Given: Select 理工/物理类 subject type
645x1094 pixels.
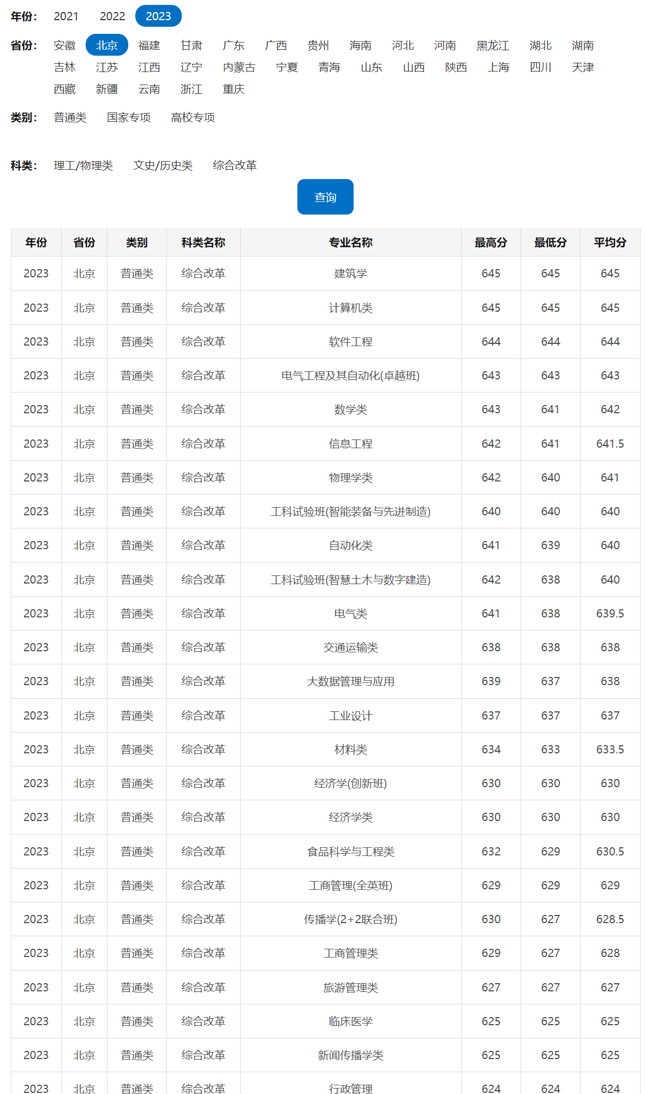Looking at the screenshot, I should tap(83, 165).
